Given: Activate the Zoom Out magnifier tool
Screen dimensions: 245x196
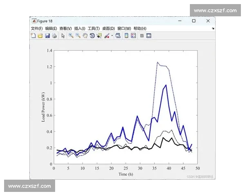Looking at the screenshot, I should [78, 36].
